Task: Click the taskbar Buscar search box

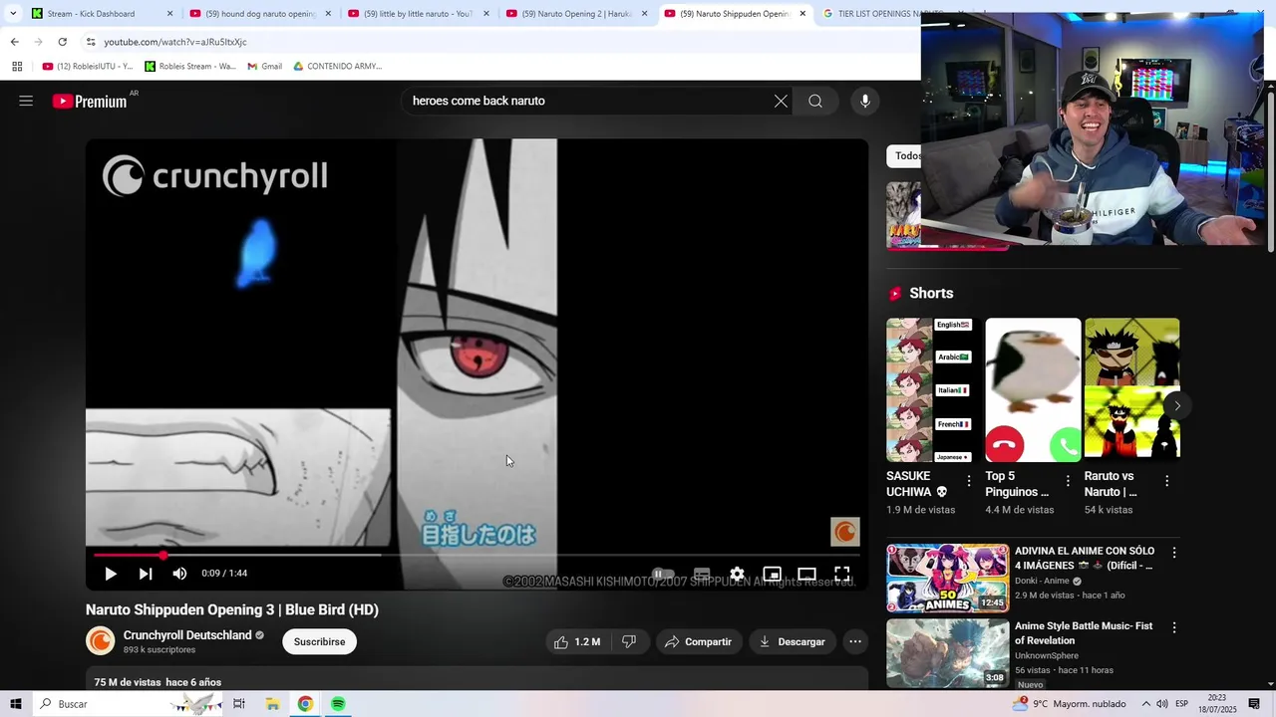Action: tap(128, 704)
